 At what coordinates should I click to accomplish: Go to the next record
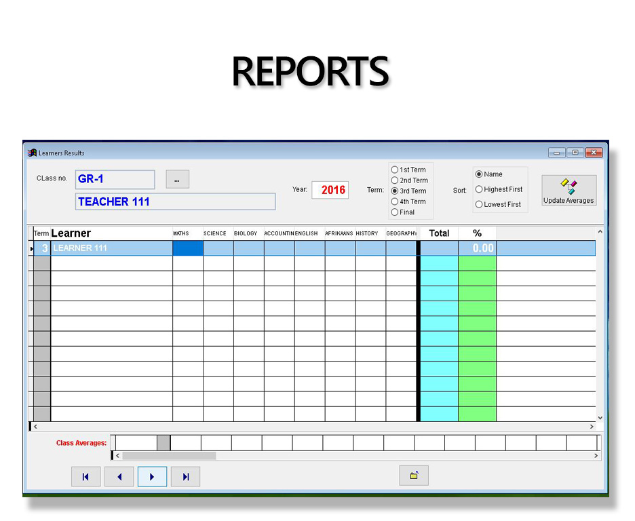pyautogui.click(x=152, y=477)
